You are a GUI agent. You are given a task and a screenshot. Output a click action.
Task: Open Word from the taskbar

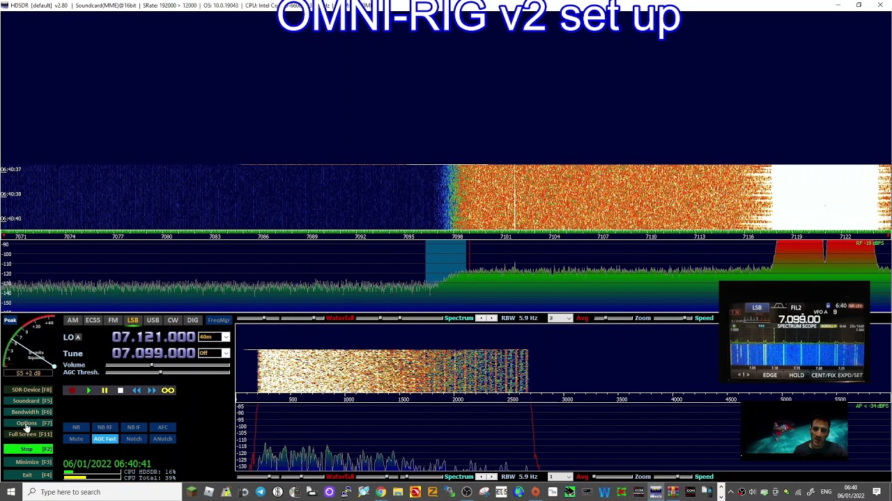coord(604,492)
